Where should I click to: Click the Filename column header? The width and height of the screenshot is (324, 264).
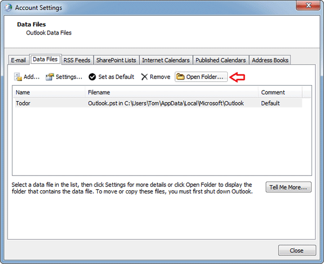coord(172,92)
